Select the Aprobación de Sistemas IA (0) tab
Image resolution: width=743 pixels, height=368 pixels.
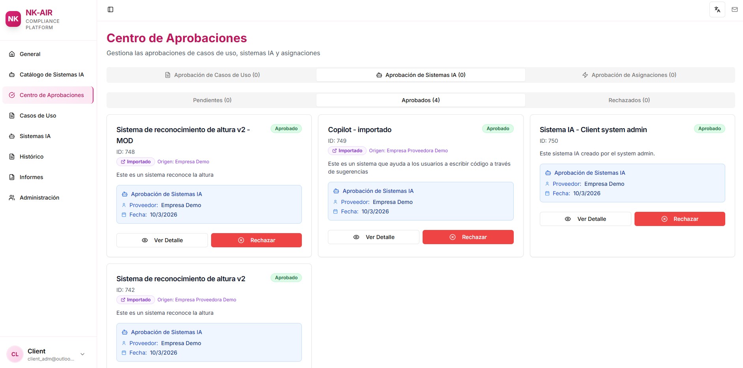coord(421,75)
